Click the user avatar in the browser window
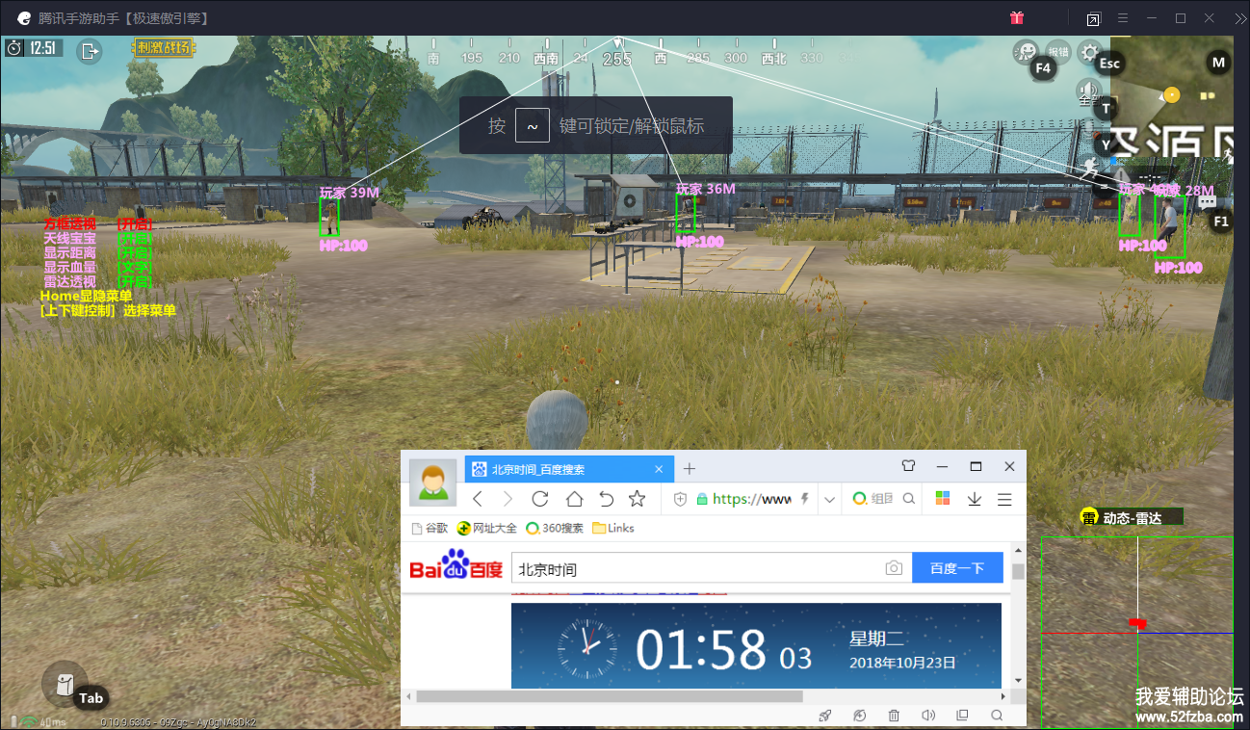The image size is (1250, 730). (x=432, y=482)
